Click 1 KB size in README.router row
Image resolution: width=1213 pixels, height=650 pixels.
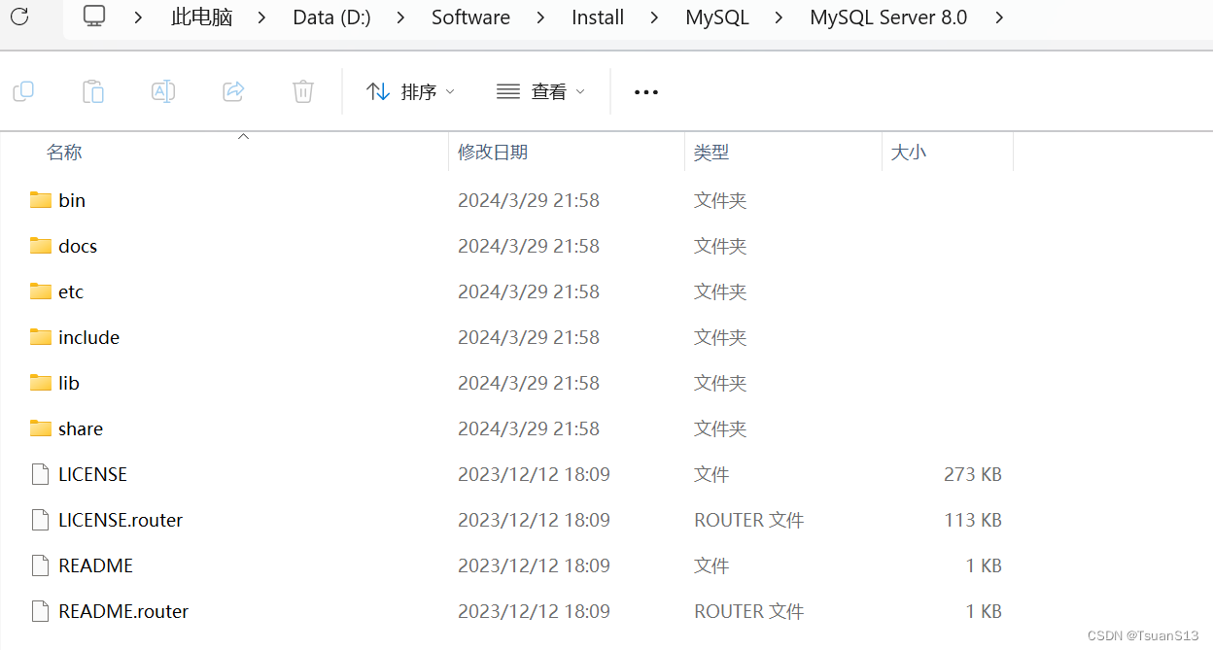pos(984,611)
